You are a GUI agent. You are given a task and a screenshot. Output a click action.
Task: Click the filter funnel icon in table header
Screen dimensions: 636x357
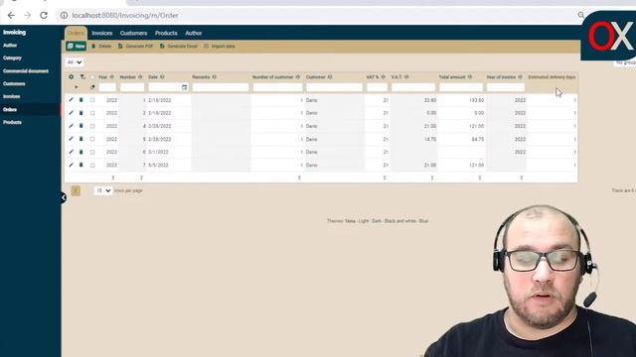[x=82, y=76]
